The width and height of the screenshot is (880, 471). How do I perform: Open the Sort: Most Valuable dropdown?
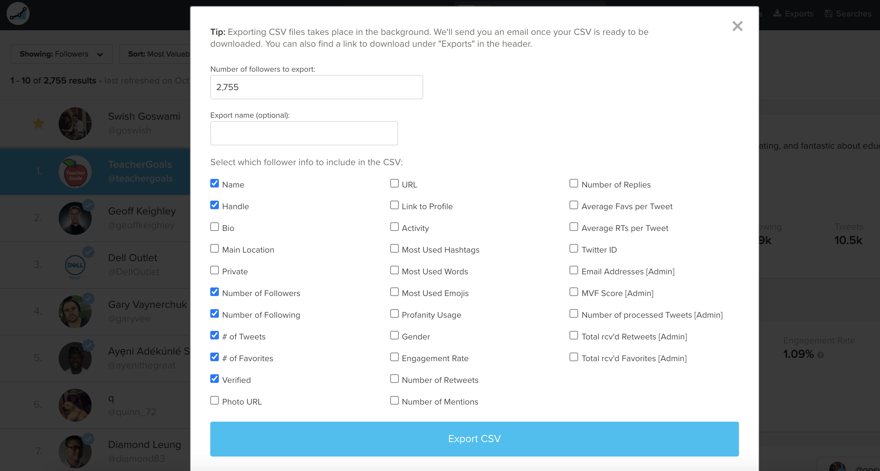point(155,54)
